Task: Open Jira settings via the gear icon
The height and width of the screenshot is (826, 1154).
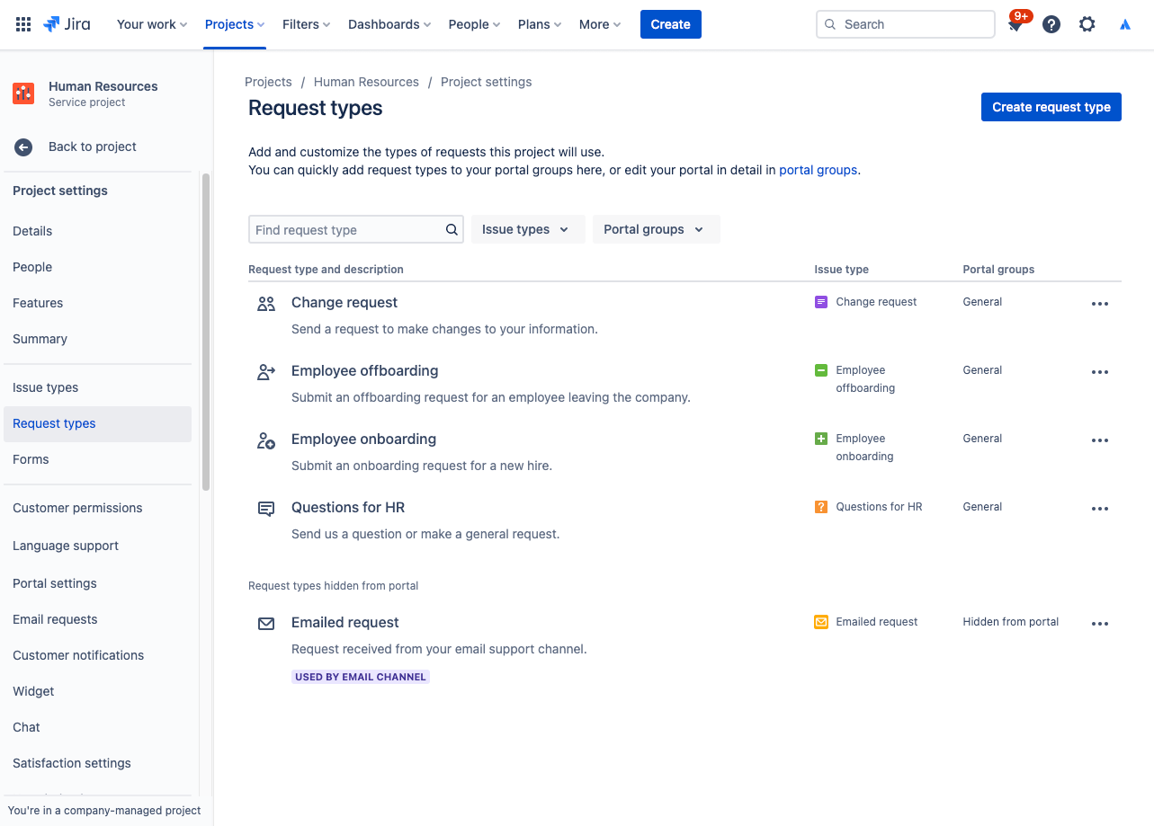Action: [1087, 24]
